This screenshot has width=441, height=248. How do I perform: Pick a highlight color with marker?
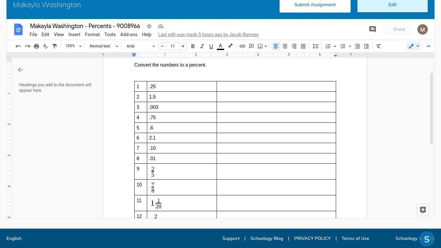pyautogui.click(x=230, y=46)
